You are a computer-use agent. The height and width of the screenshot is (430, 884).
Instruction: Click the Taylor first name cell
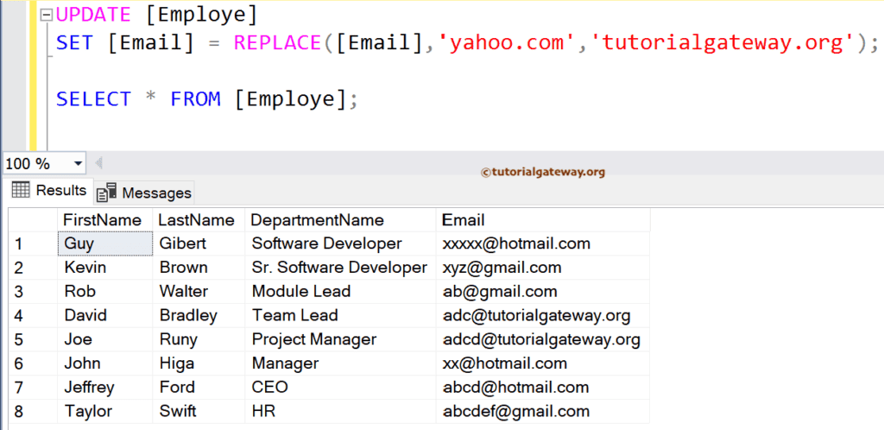click(x=104, y=412)
